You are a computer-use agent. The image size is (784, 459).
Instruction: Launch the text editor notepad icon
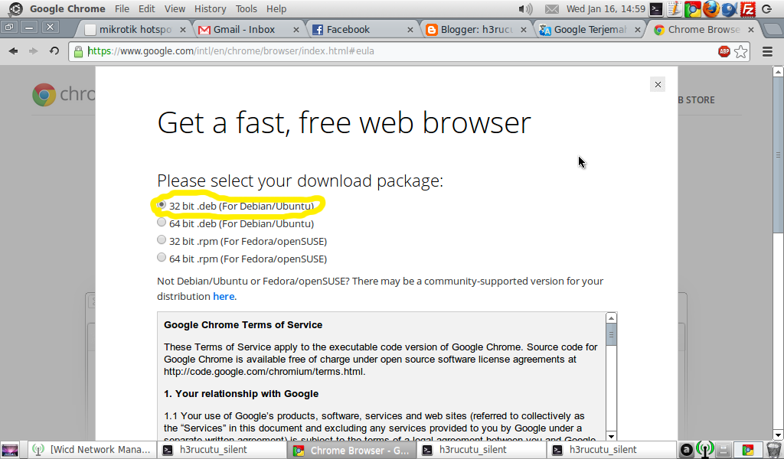click(x=674, y=9)
